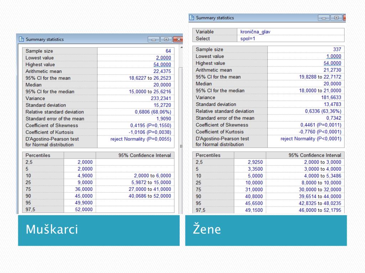Select the mean CI 19,8288 to 22,7172
Screen dimensions: 365x273
coord(320,77)
